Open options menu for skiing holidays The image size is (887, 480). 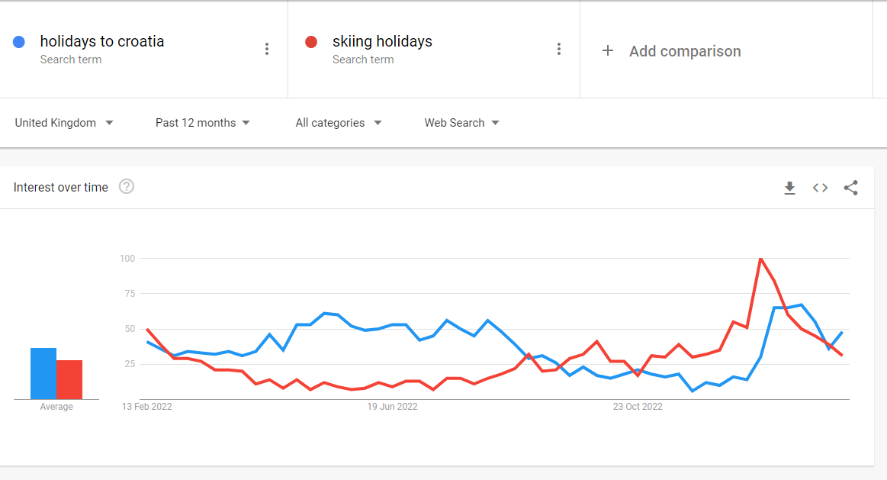tap(559, 50)
